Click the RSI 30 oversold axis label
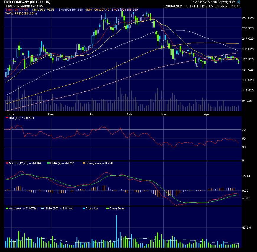Viewport: 257px width, 252px height. click(244, 147)
